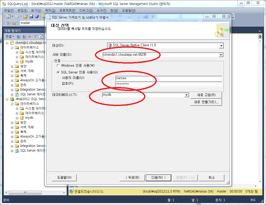Select Windows 인증 사용 radio button
This screenshot has width=266, height=205.
(x=58, y=65)
